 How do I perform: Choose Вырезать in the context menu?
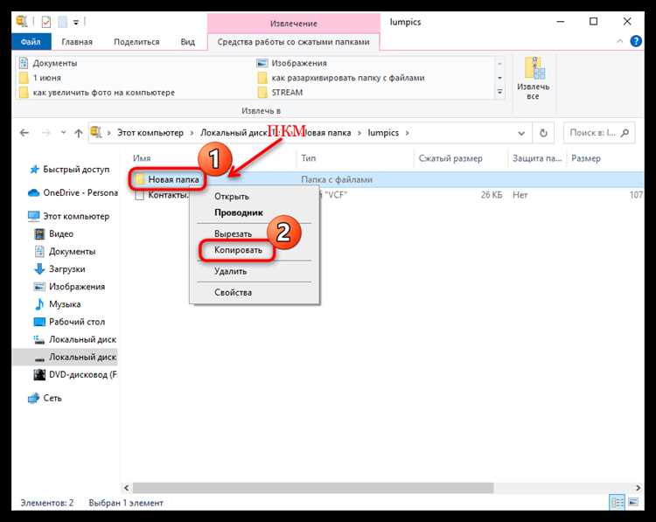click(x=233, y=233)
